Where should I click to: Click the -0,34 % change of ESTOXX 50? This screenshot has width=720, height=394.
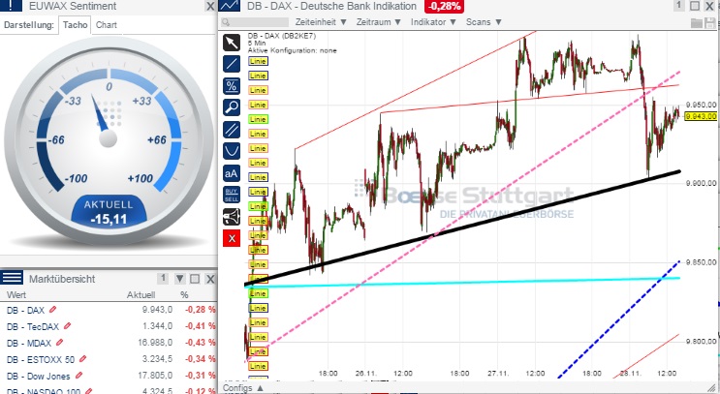(x=201, y=359)
